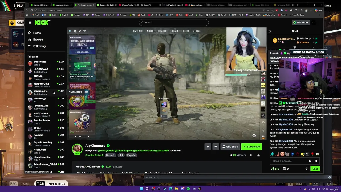Open emoji picker in message box
Image resolution: width=341 pixels, height=192 pixels.
[316, 161]
